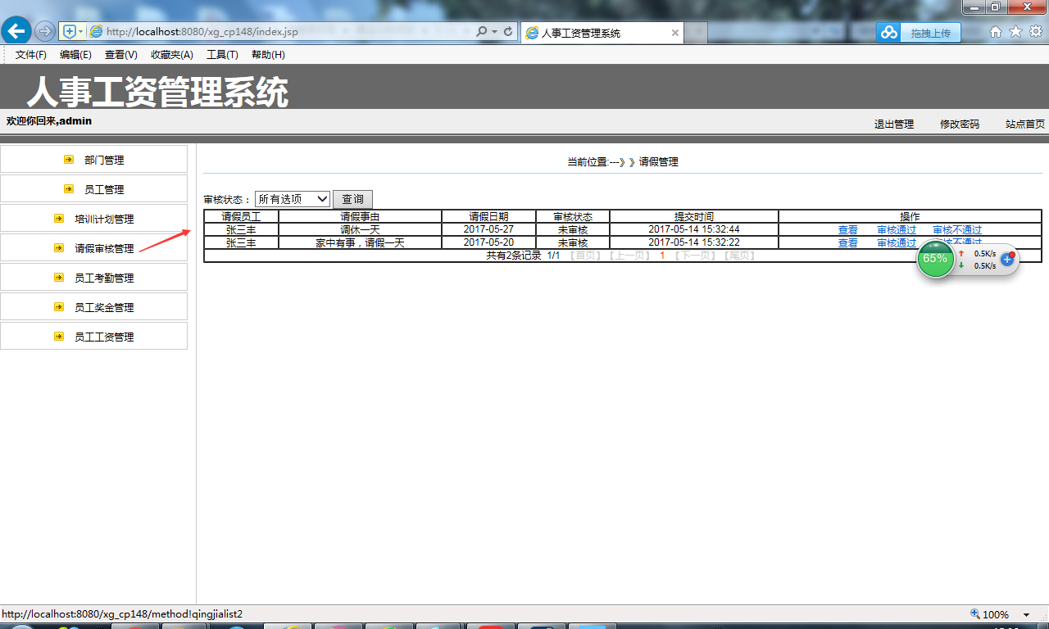Click the favorites star icon

pos(1015,31)
